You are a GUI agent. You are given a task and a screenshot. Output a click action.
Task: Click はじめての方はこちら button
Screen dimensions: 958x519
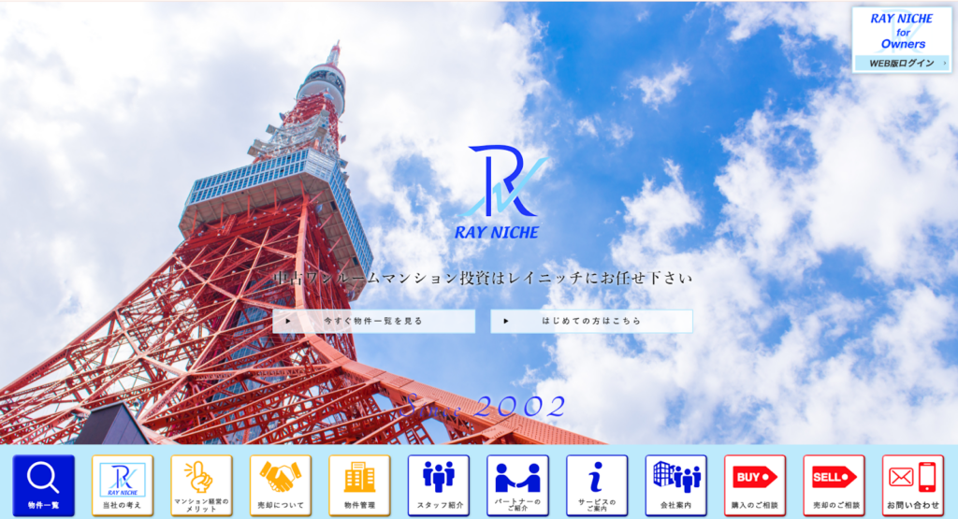point(591,321)
